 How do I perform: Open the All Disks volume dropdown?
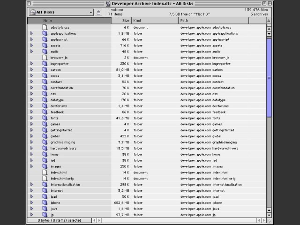(61, 12)
